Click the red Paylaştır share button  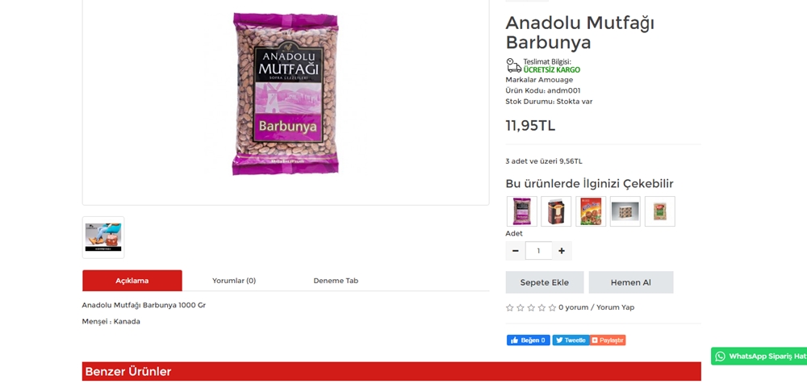pos(608,340)
